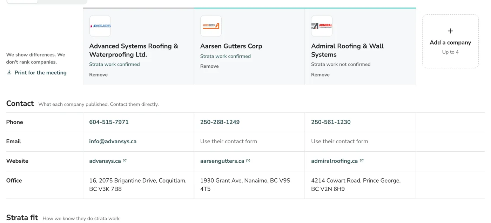491x223 pixels.
Task: Remove Aarsen Gutters Corp from comparison
Action: (209, 66)
